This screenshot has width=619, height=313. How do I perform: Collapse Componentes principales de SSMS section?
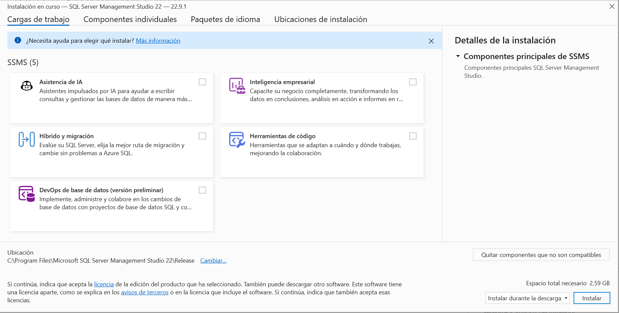[x=458, y=56]
